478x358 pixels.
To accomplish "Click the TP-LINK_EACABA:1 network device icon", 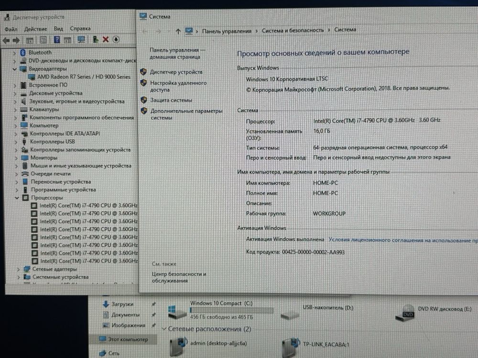I will (291, 347).
